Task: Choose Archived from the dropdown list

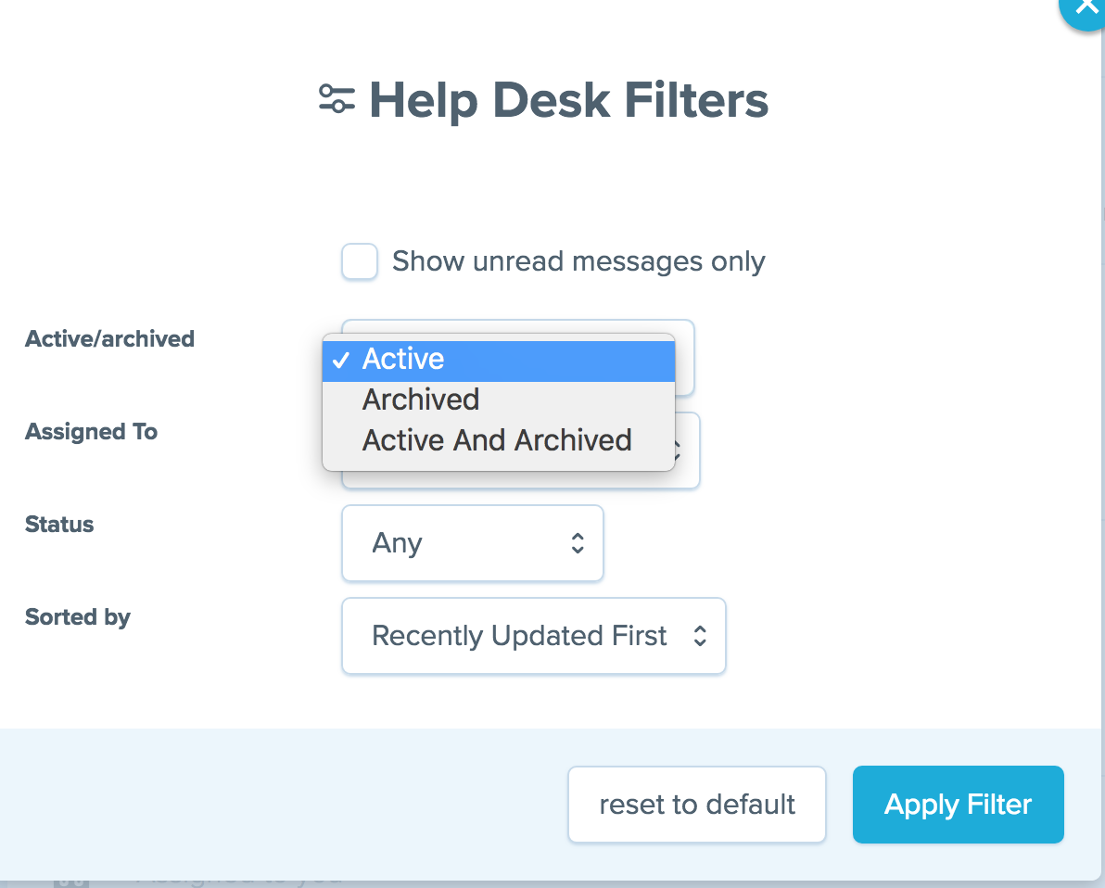Action: [498, 400]
